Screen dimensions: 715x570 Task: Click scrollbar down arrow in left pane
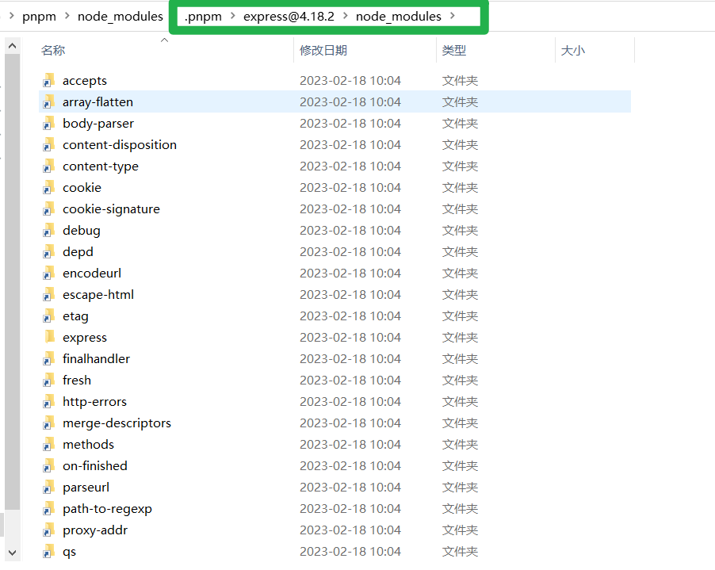click(x=13, y=553)
